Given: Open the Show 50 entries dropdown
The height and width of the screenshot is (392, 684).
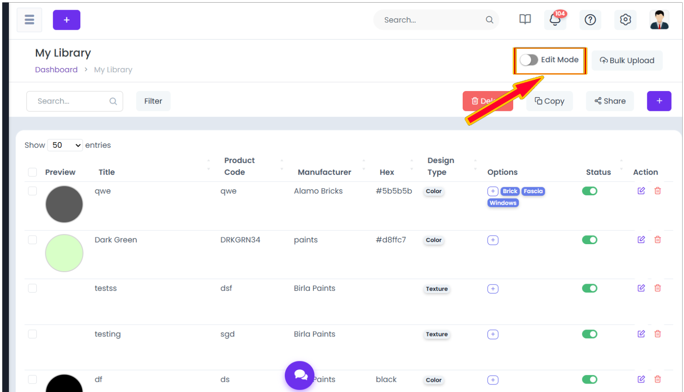Looking at the screenshot, I should tap(65, 145).
